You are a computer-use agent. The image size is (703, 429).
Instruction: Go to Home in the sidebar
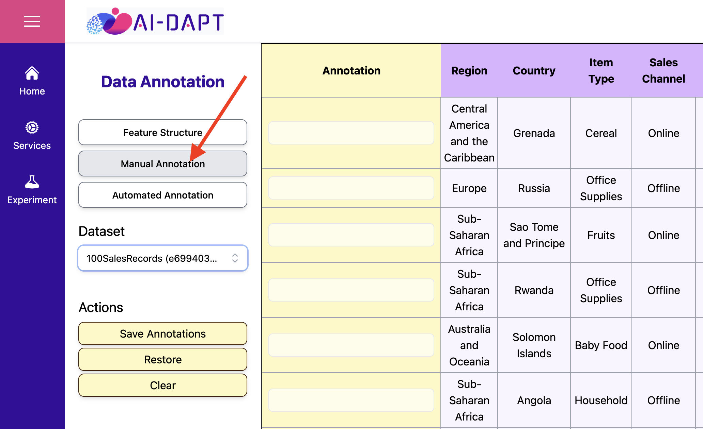click(x=32, y=81)
